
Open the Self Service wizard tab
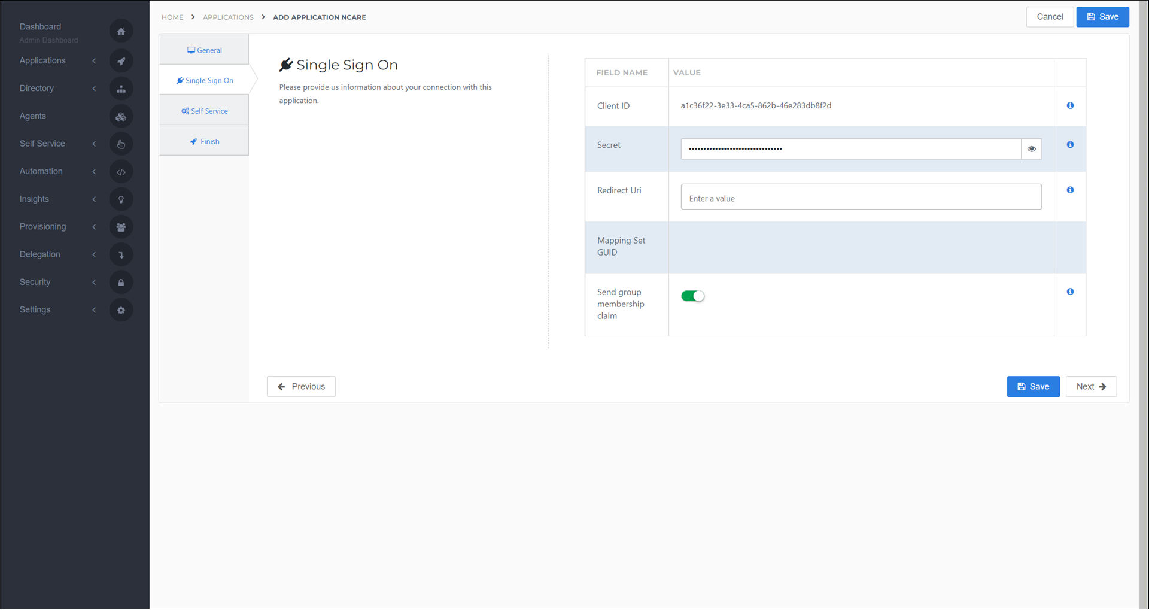[x=204, y=111]
